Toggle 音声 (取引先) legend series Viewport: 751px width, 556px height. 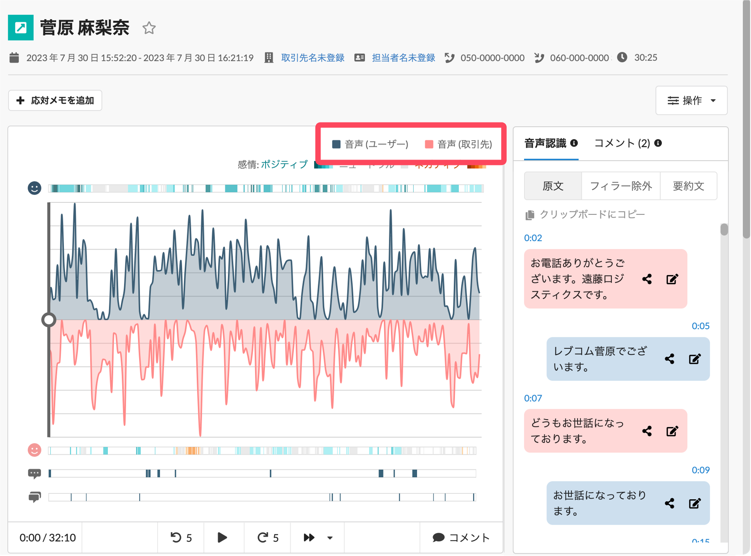tap(458, 144)
